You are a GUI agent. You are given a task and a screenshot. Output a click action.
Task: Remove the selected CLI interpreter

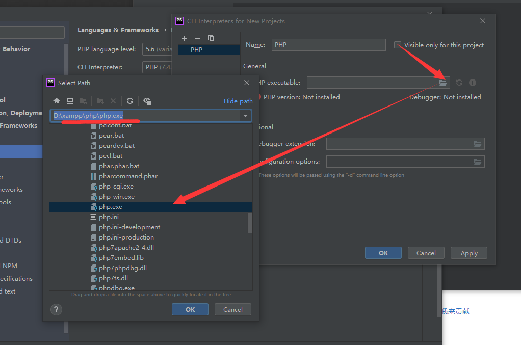[x=198, y=38]
